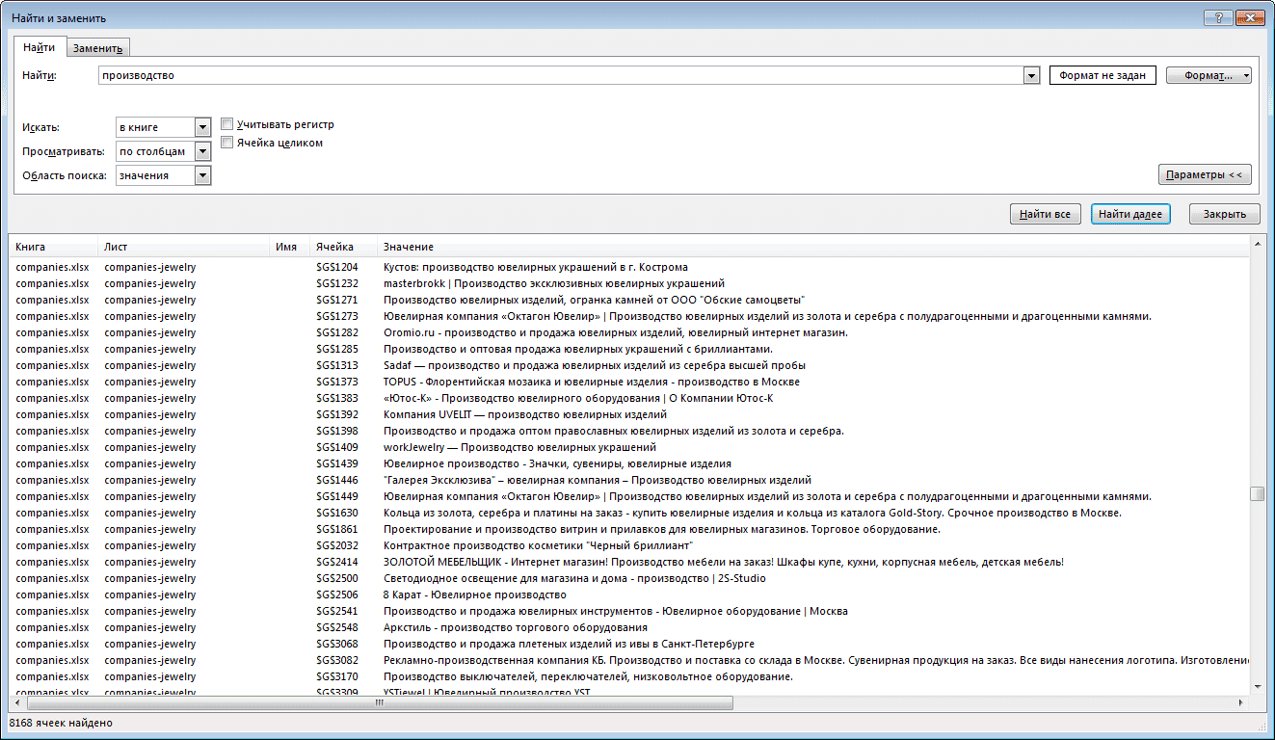
Task: Open the Формат... button menu
Action: [1209, 75]
